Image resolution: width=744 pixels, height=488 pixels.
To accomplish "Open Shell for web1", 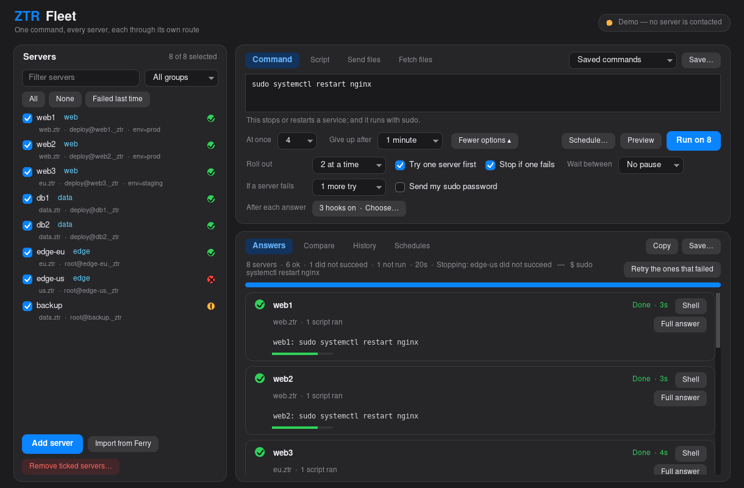I will click(691, 306).
